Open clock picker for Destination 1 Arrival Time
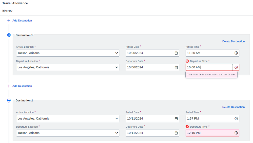Viewport: 253px width, 143px height. pyautogui.click(x=236, y=53)
